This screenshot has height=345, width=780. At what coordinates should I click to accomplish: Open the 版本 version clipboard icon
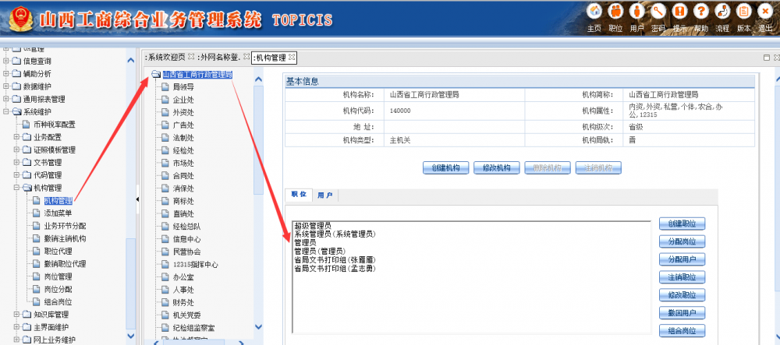tap(743, 12)
